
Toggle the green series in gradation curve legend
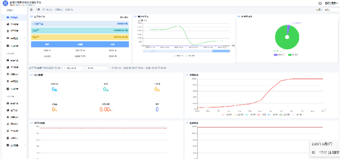285,114
